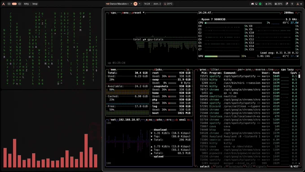Click the proc box label
This screenshot has height=172, width=305.
coord(203,70)
